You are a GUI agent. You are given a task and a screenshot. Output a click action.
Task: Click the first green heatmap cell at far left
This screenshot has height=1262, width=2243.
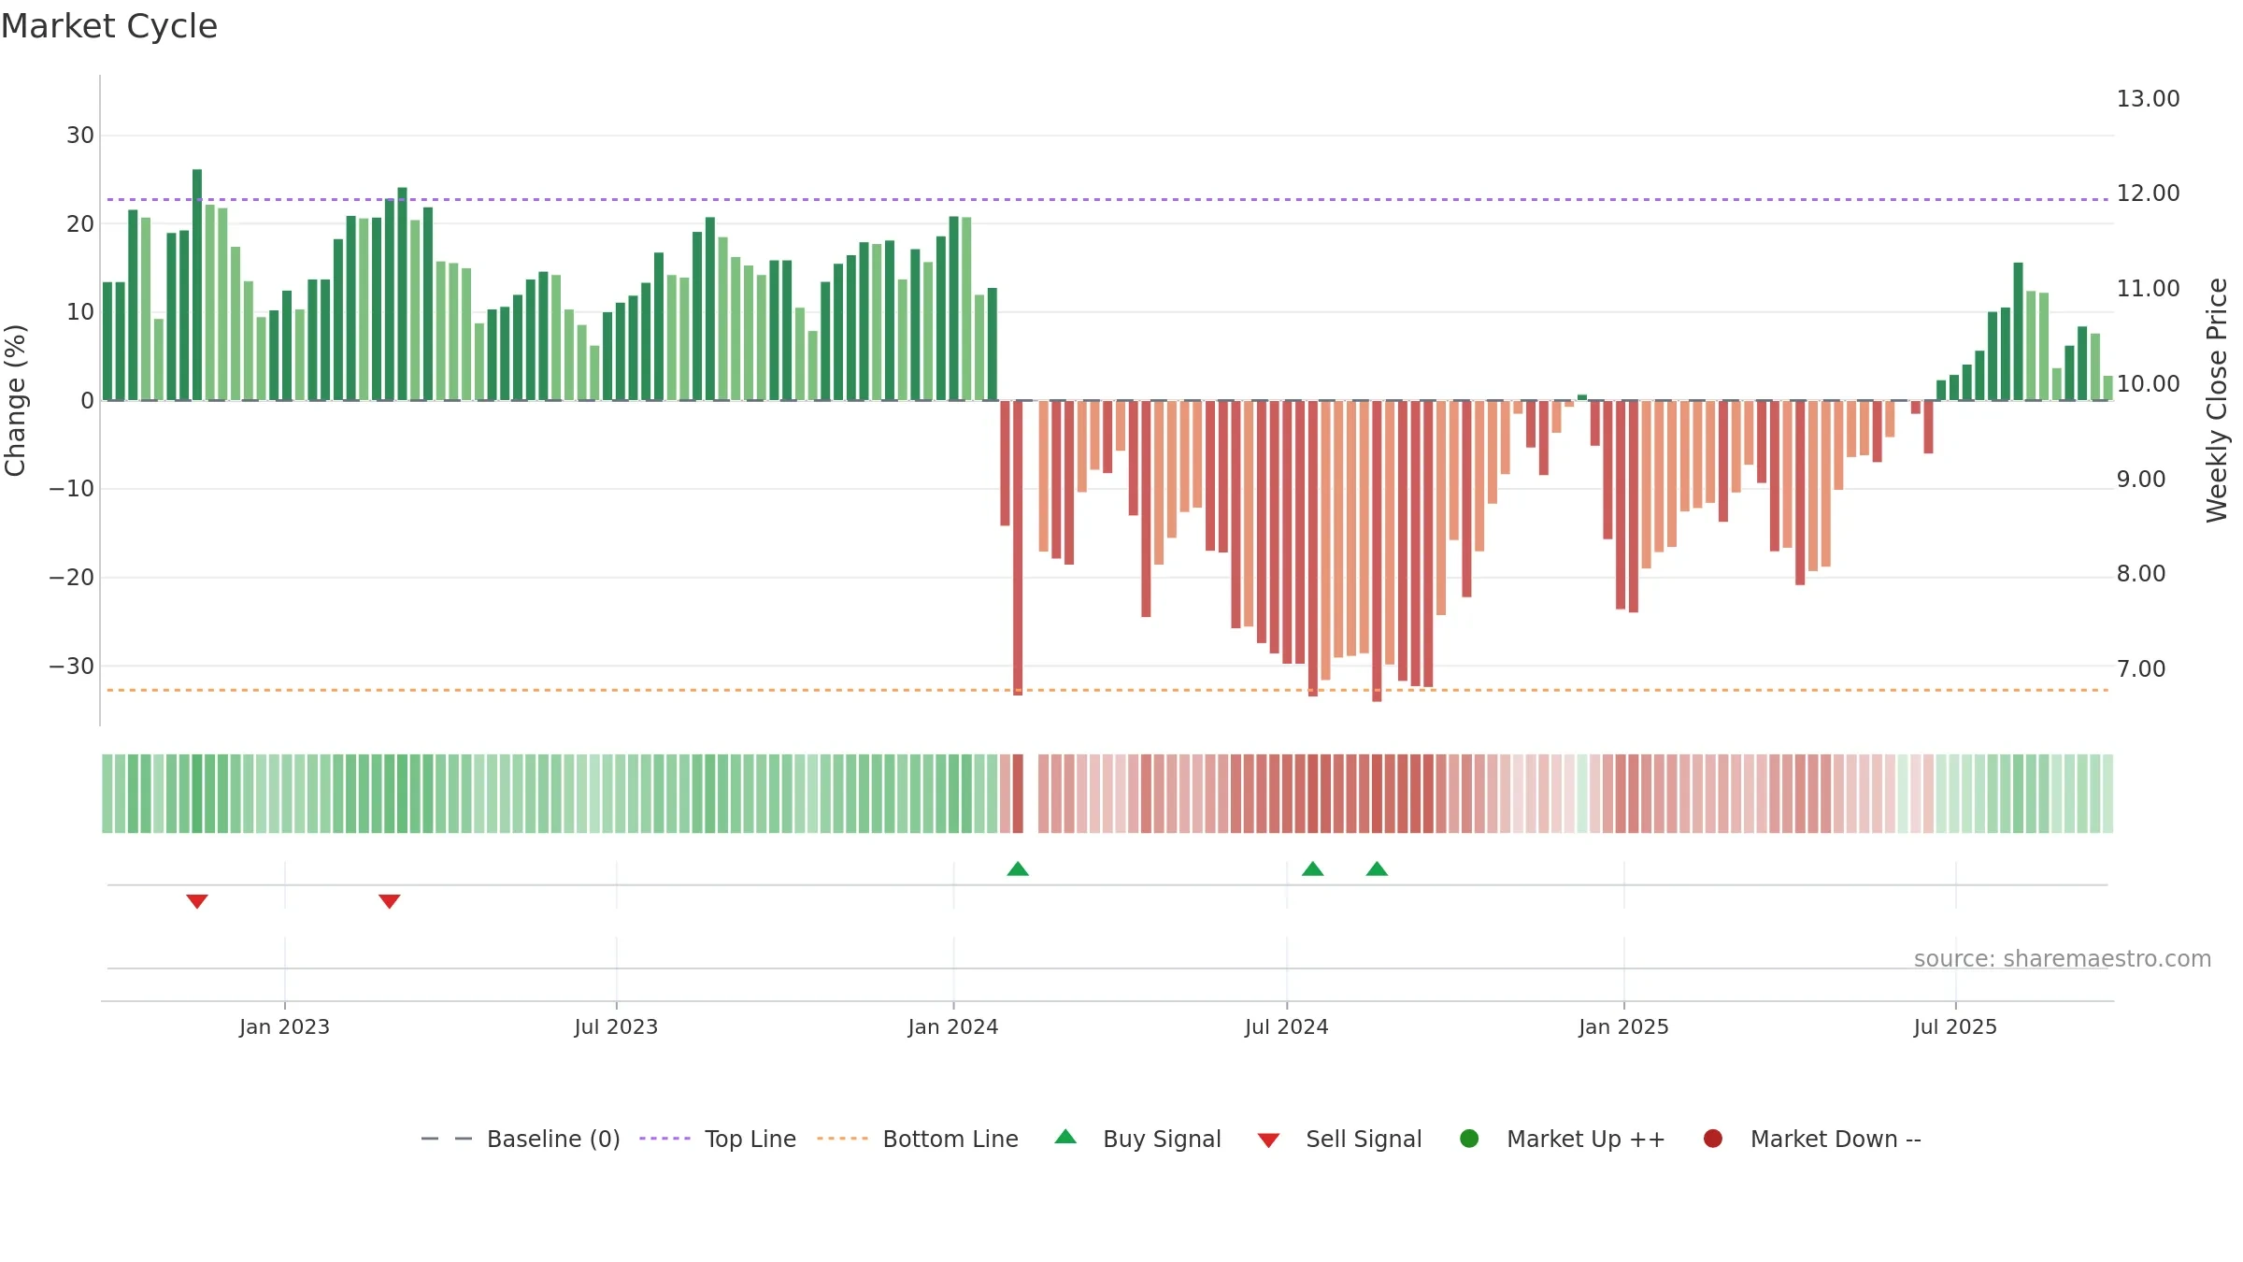107,794
